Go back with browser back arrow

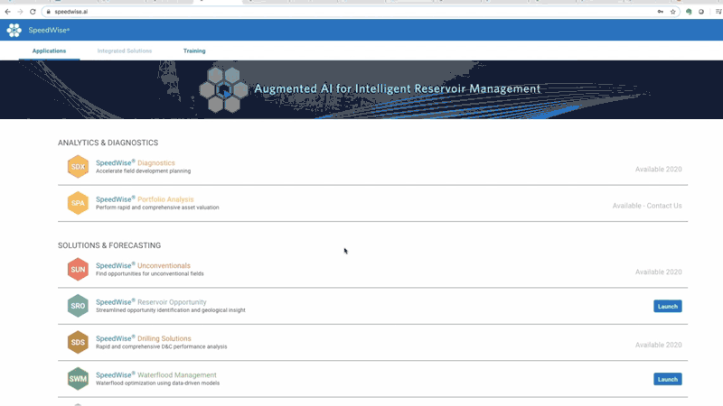[x=8, y=12]
